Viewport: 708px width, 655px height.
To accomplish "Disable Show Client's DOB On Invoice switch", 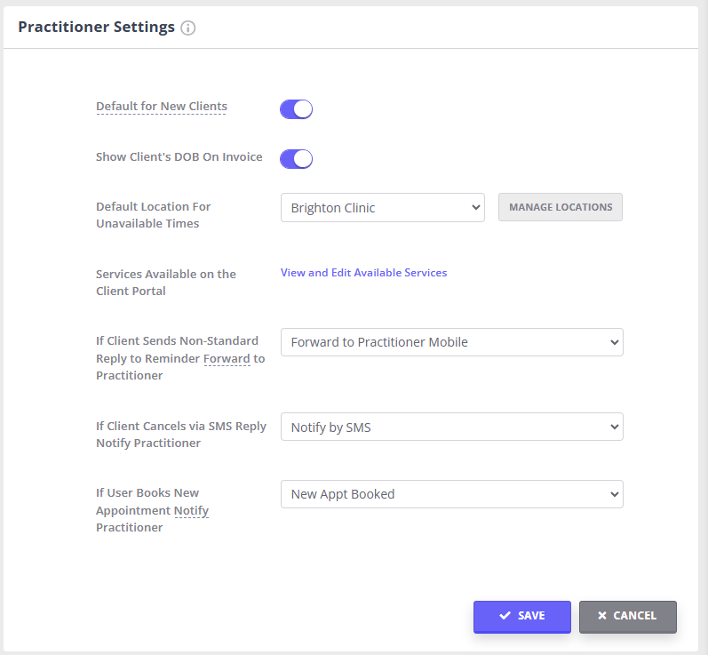I will [296, 159].
